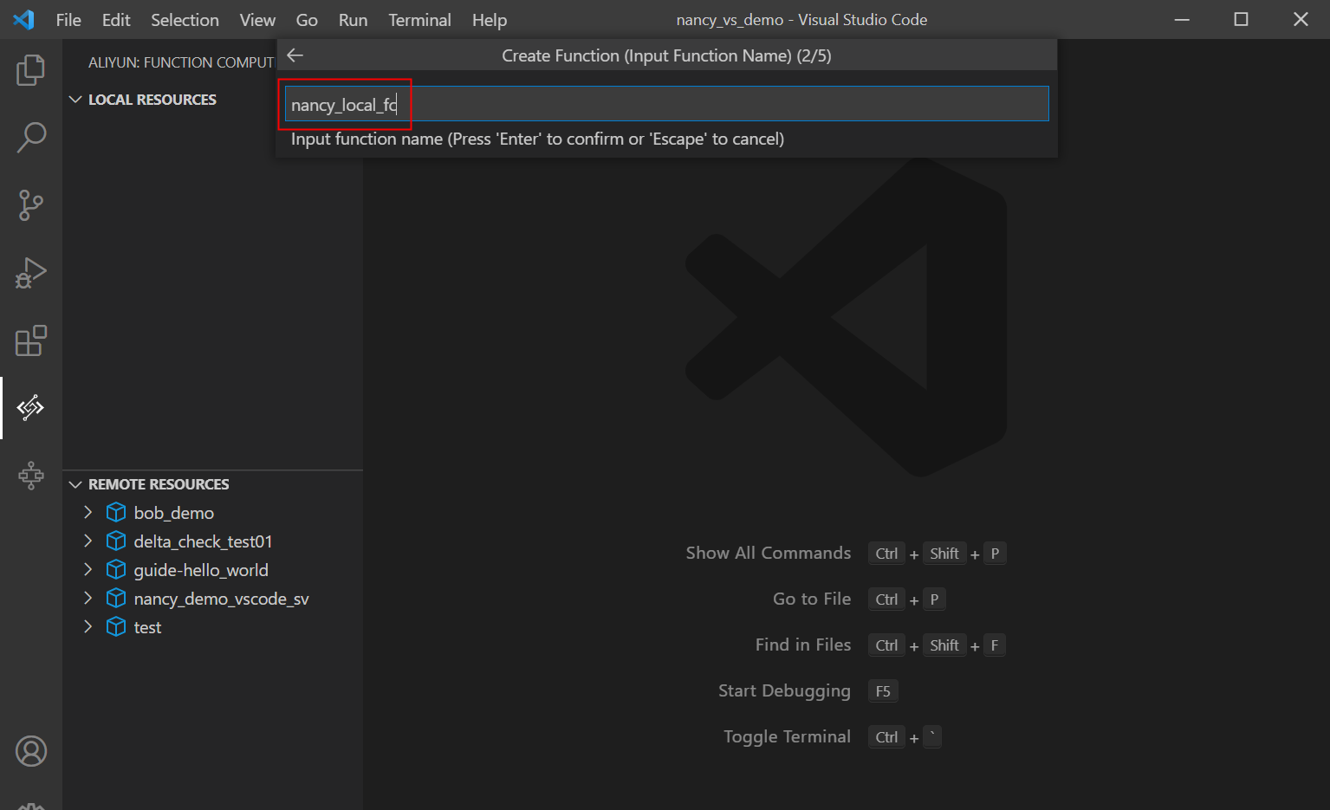Expand the nancy_demo_vscode_sv service node
The width and height of the screenshot is (1330, 810).
(x=88, y=599)
